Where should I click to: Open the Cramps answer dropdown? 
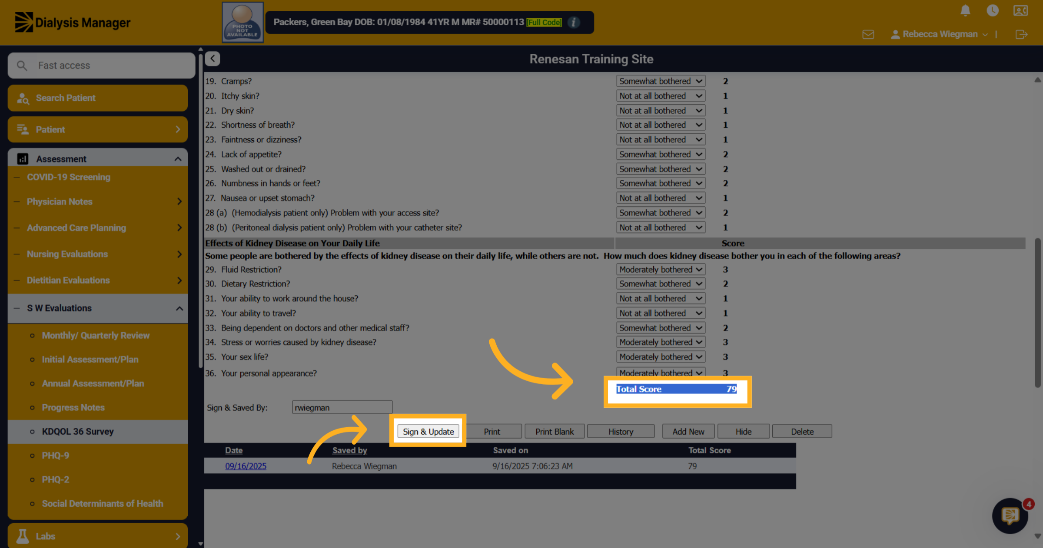point(661,81)
